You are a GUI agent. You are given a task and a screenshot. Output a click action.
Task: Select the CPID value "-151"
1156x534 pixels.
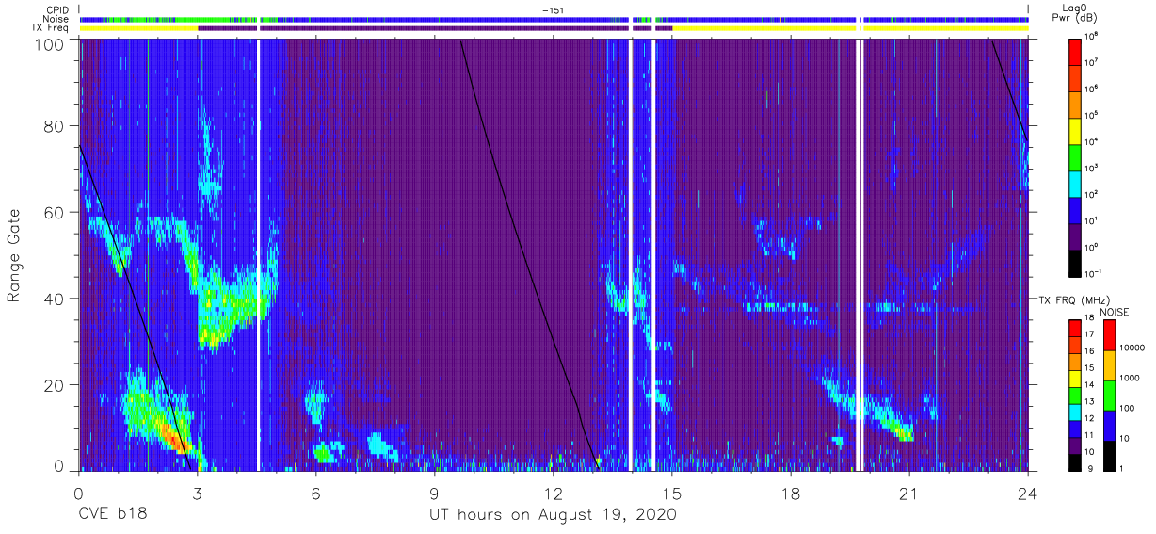click(x=554, y=10)
